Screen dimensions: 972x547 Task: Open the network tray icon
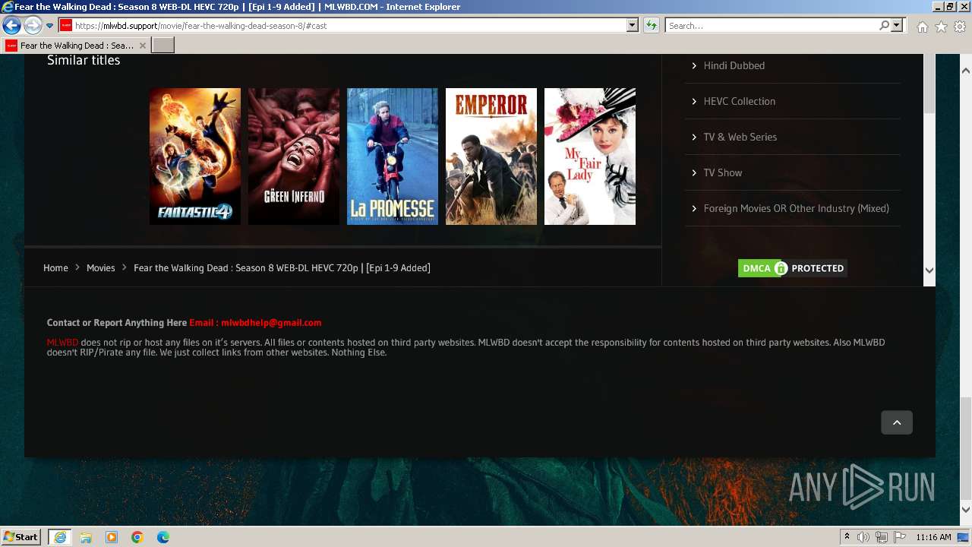pos(882,537)
